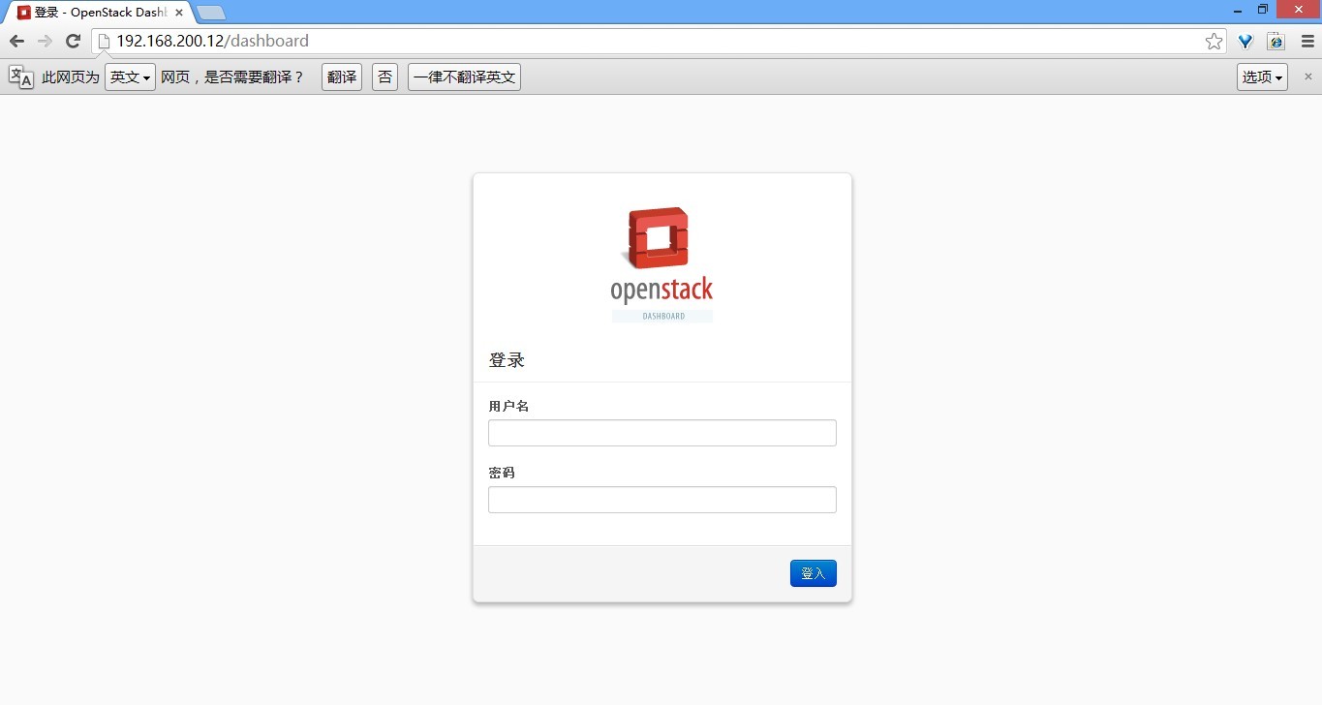Click the 密码 label
The width and height of the screenshot is (1322, 705).
tap(502, 473)
